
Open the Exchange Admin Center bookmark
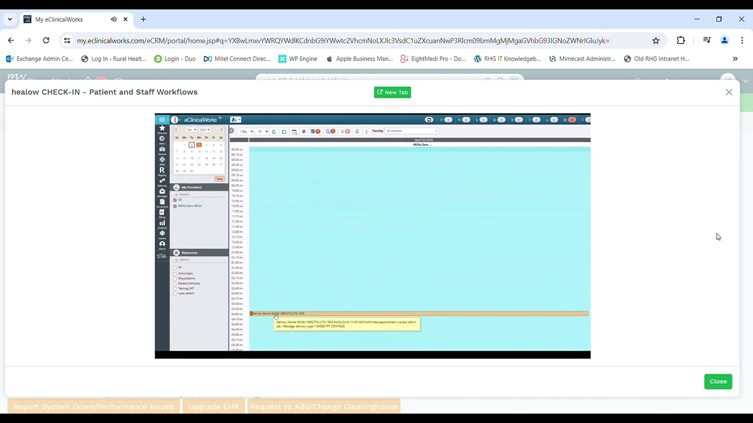39,59
